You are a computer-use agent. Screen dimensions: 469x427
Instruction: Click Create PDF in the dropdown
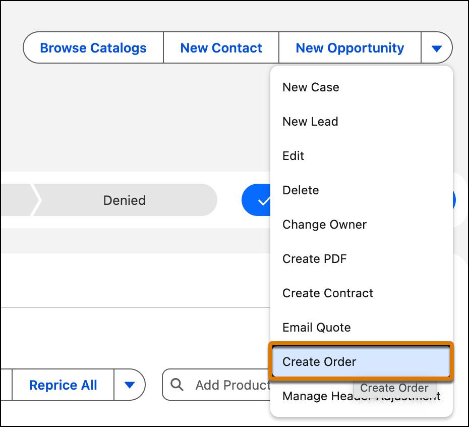[314, 258]
